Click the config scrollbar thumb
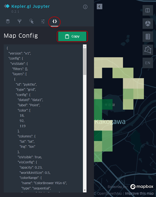 click(x=85, y=62)
